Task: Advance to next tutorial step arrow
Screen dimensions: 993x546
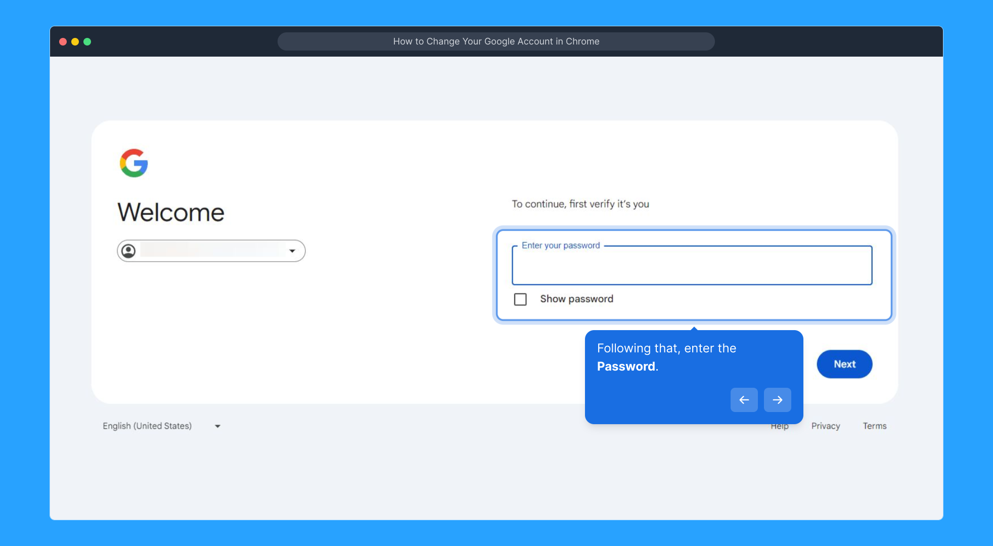Action: [777, 400]
